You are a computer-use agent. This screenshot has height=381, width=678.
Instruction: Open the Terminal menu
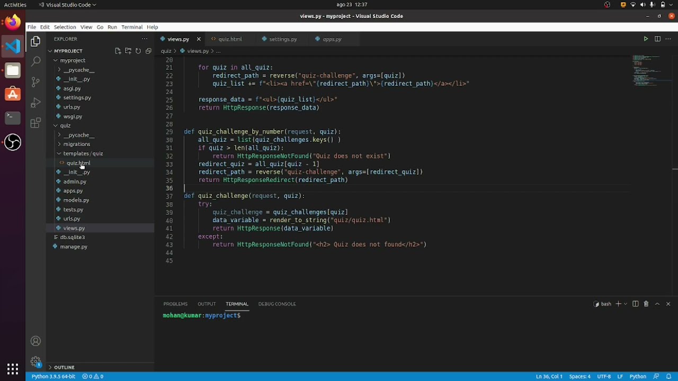click(132, 27)
